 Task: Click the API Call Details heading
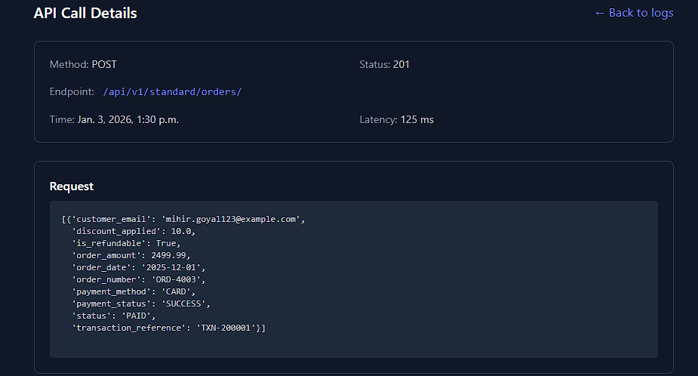click(85, 13)
